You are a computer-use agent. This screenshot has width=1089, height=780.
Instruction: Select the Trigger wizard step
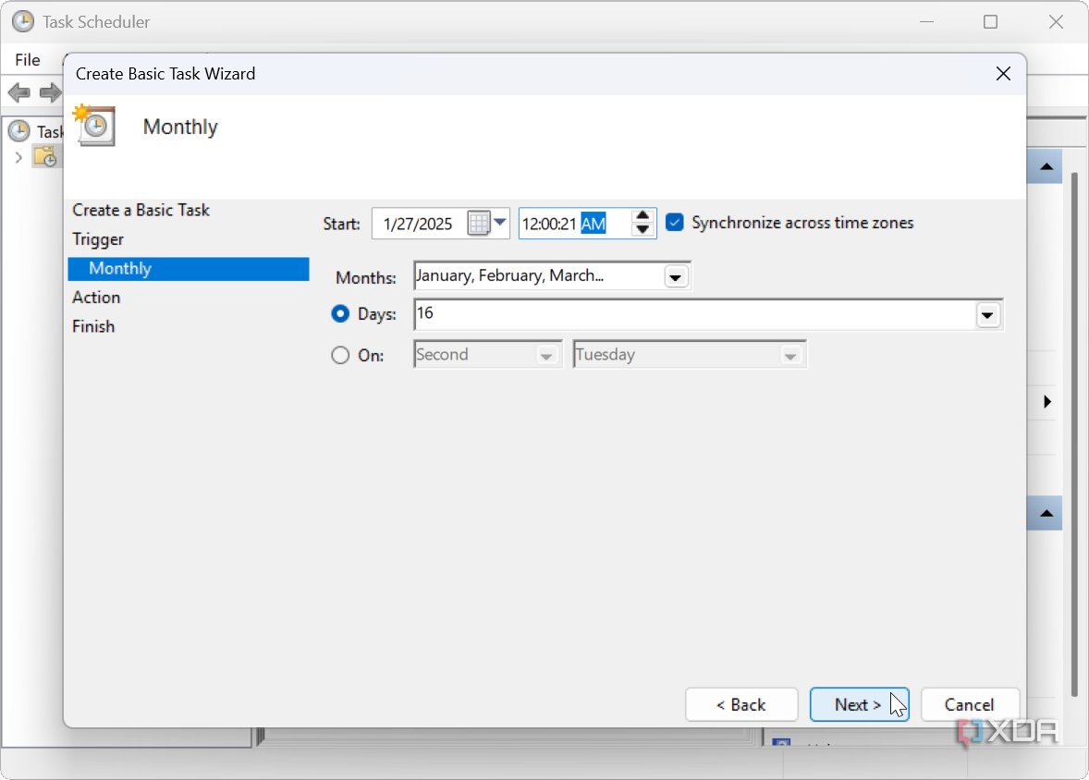[98, 239]
